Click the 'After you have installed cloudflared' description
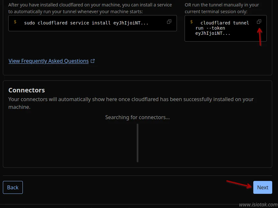The image size is (278, 208). pos(90,8)
